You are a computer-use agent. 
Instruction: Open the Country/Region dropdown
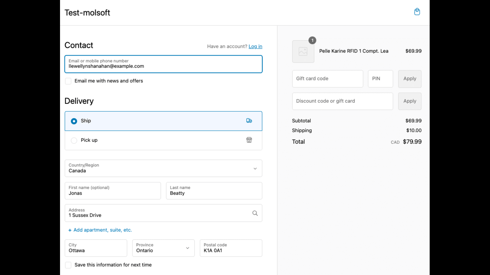click(163, 168)
